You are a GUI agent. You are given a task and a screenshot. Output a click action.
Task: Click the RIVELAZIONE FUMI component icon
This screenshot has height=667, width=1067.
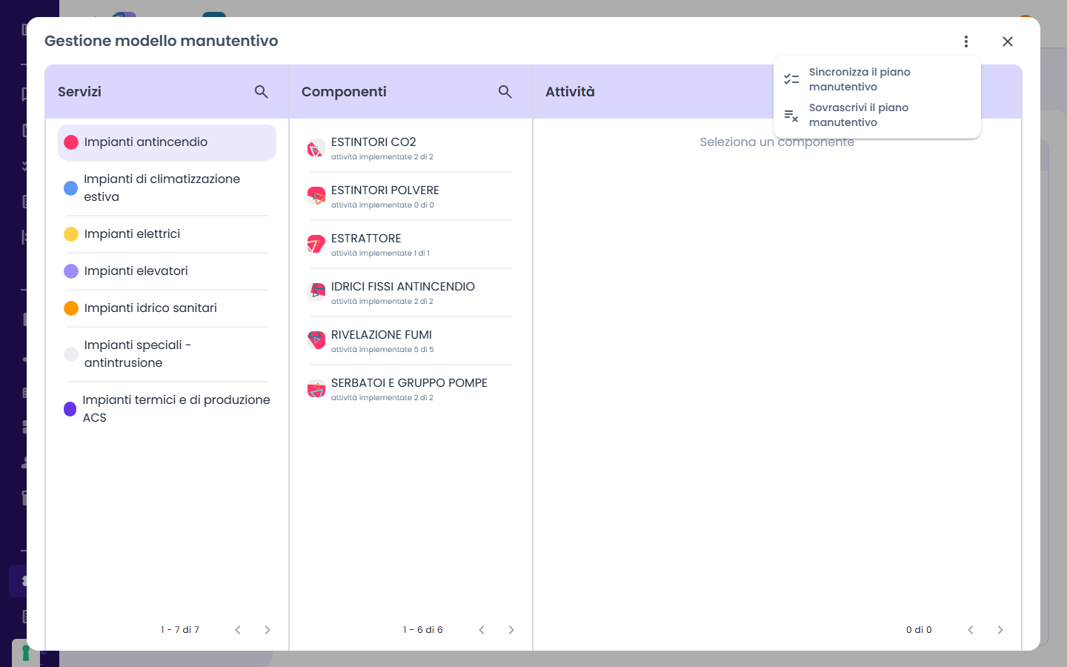click(x=316, y=341)
